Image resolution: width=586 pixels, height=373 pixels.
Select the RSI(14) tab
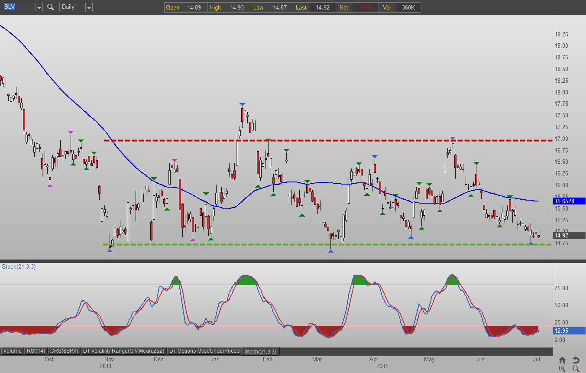pyautogui.click(x=36, y=351)
